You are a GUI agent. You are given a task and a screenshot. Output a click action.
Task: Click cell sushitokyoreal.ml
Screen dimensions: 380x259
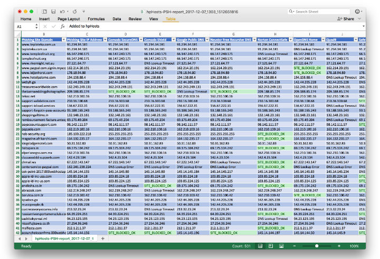click(44, 219)
